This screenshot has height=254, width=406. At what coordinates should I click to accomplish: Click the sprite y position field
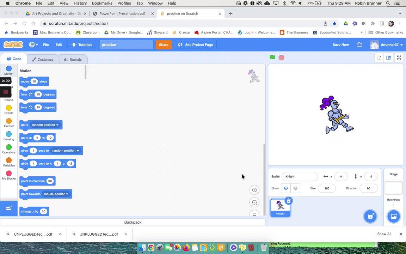[370, 176]
